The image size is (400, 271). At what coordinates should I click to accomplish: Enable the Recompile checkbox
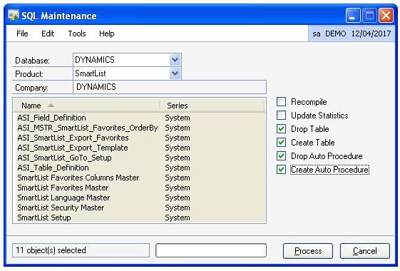click(x=281, y=102)
